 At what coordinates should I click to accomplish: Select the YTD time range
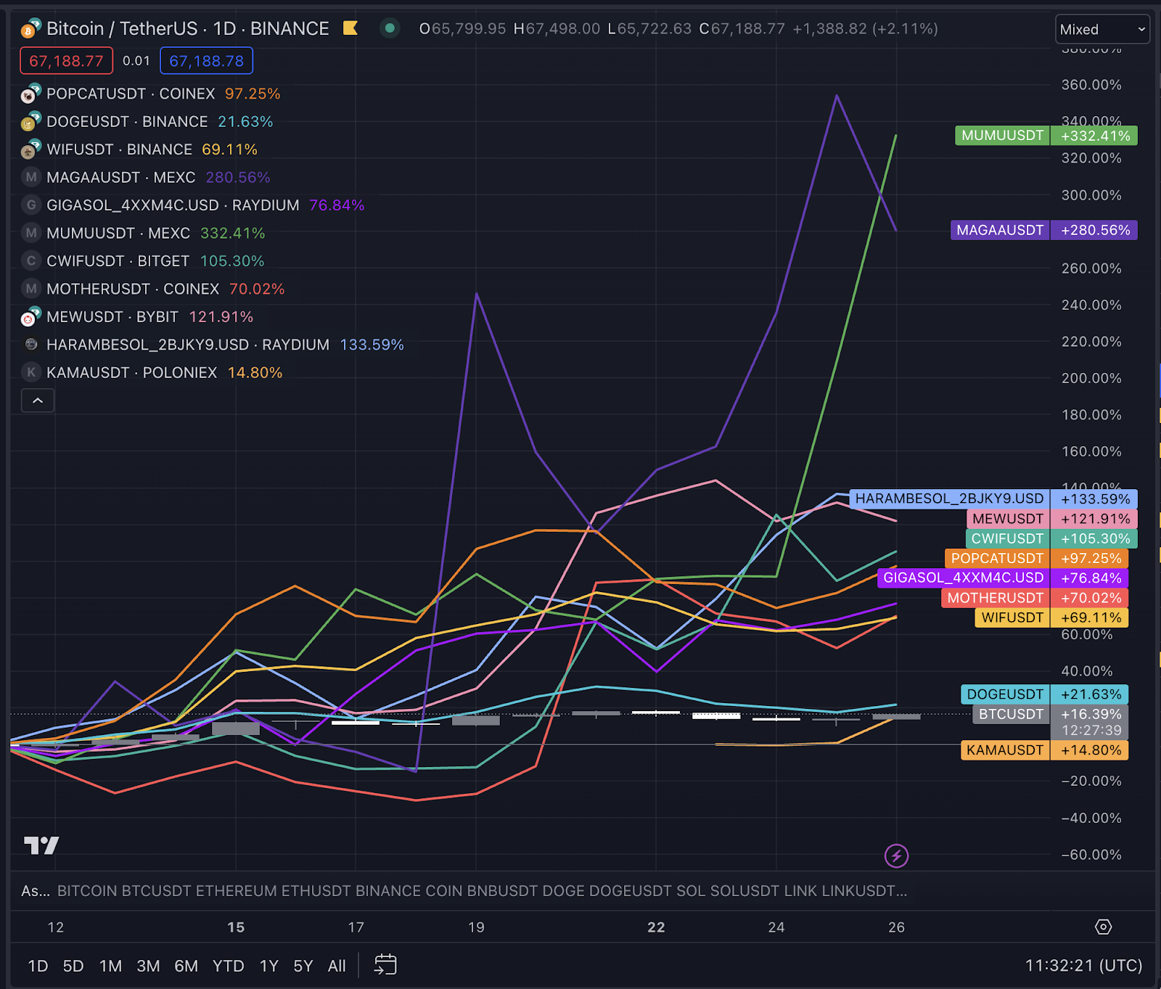[228, 966]
